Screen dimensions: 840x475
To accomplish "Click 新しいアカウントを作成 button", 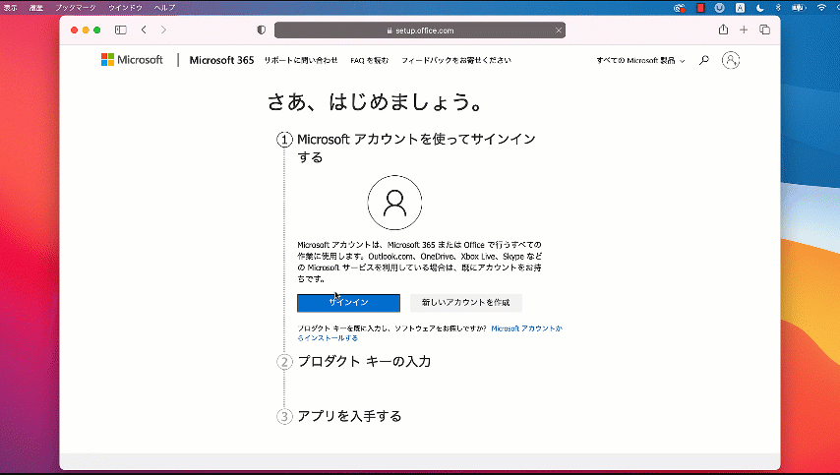I will (465, 303).
